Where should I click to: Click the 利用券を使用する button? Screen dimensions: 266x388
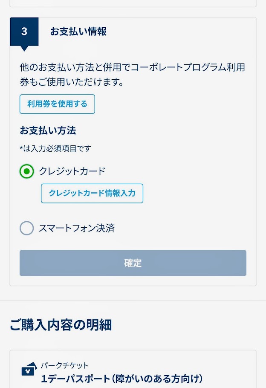point(57,104)
